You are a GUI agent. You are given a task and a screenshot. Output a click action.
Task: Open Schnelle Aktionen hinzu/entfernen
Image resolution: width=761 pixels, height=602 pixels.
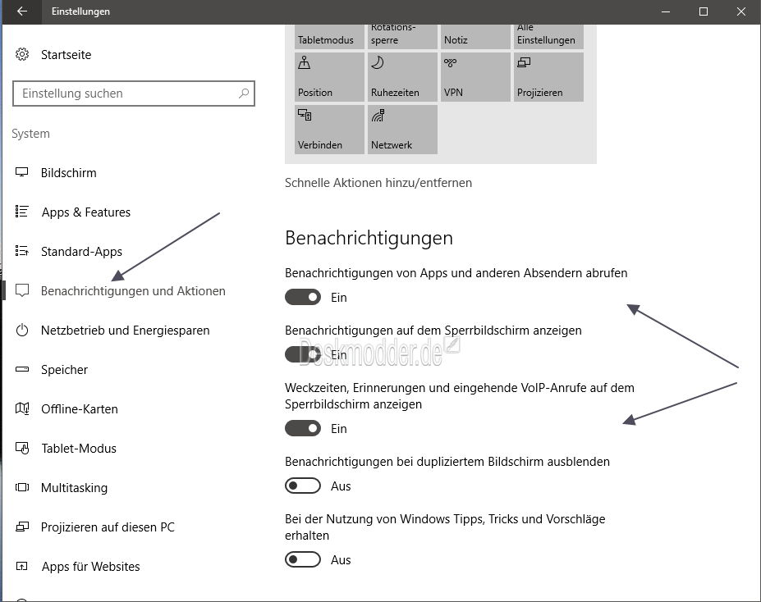378,182
